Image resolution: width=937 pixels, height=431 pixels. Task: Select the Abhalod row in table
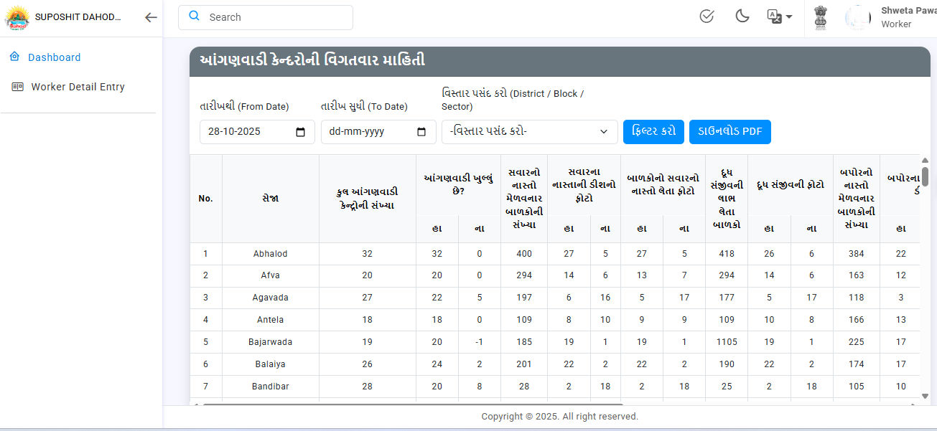[x=270, y=254]
